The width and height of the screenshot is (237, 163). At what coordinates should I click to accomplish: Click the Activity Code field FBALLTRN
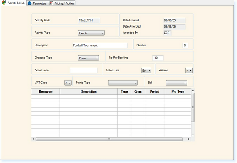point(89,20)
